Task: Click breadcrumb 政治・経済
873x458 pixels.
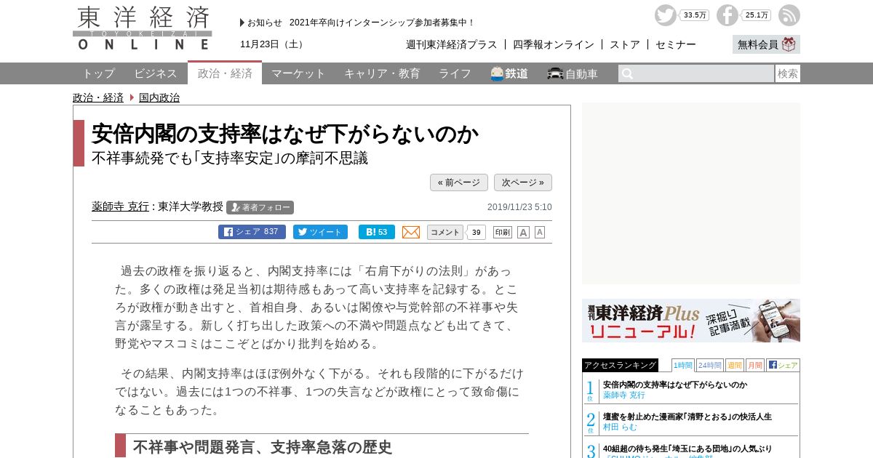Action: point(98,97)
